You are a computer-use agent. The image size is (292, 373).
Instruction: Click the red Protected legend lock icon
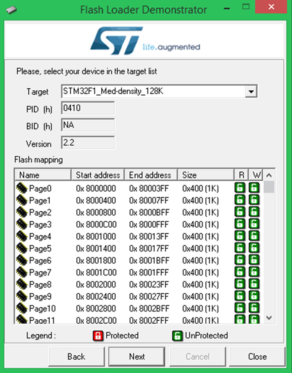pos(98,336)
